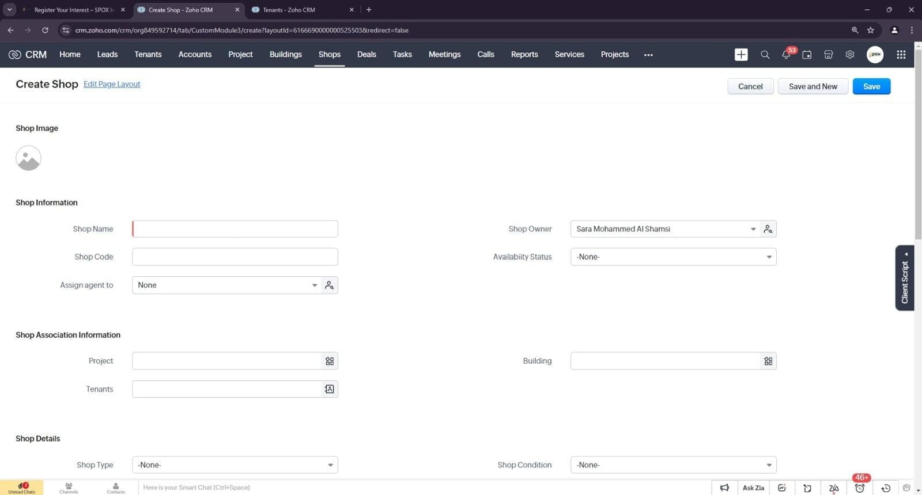Click the announcements megaphone icon

[x=724, y=488]
